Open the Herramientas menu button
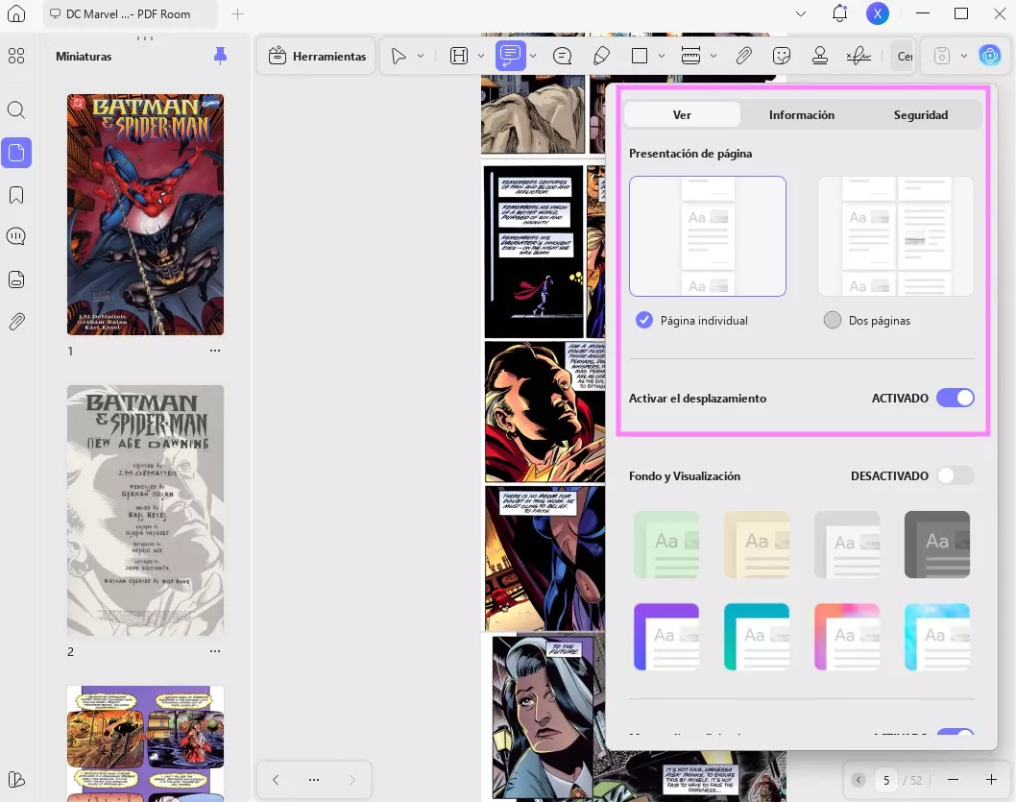Image resolution: width=1016 pixels, height=802 pixels. (318, 57)
